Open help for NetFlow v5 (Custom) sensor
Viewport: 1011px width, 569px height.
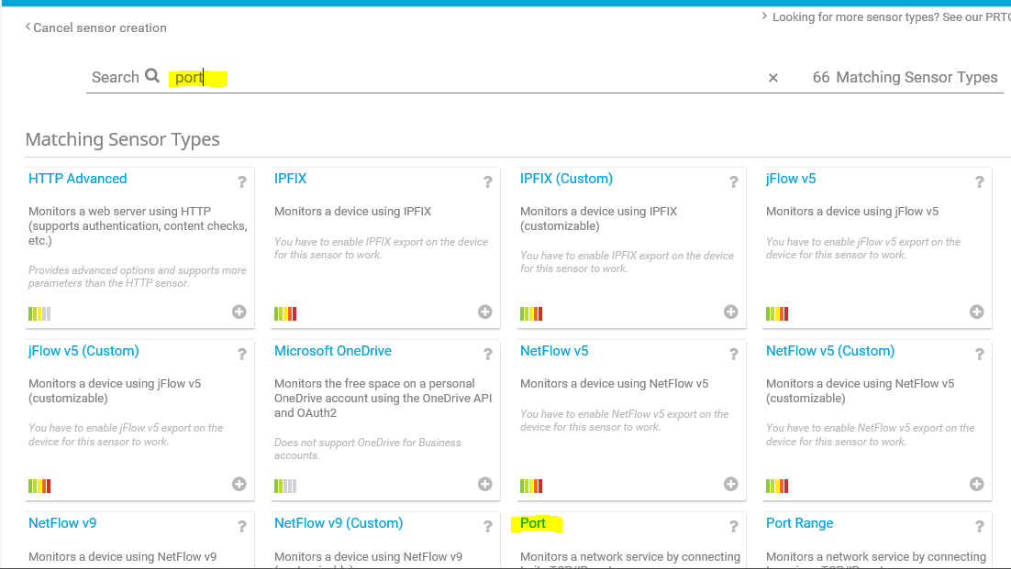[980, 354]
